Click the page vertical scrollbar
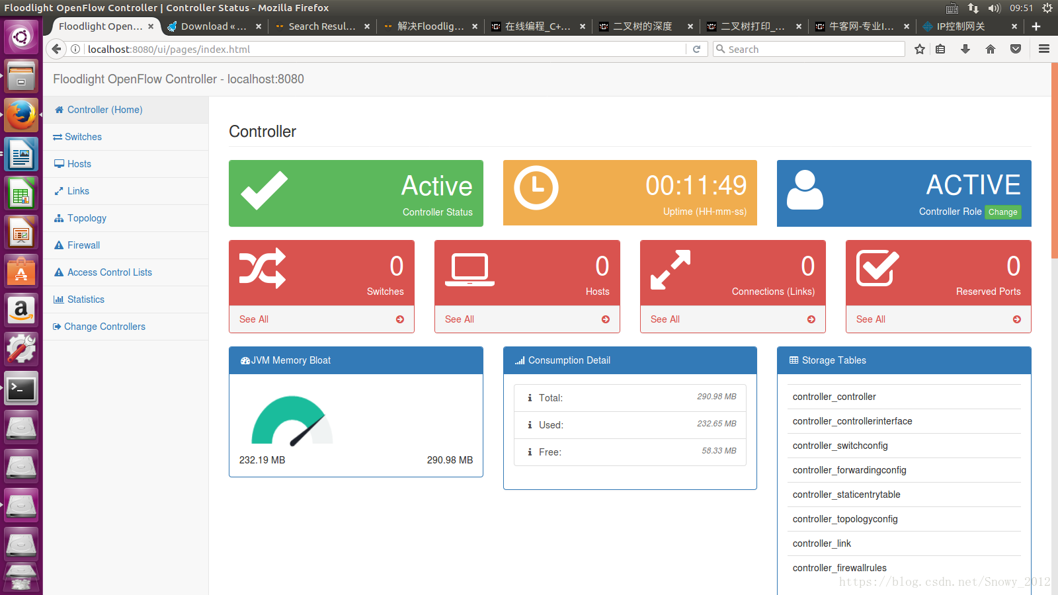 point(1054,161)
